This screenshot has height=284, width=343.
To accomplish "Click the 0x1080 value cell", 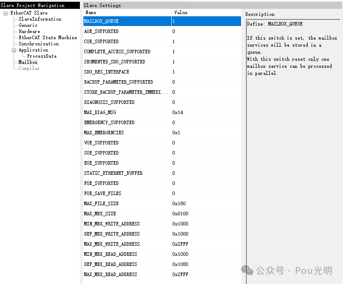I will point(206,264).
